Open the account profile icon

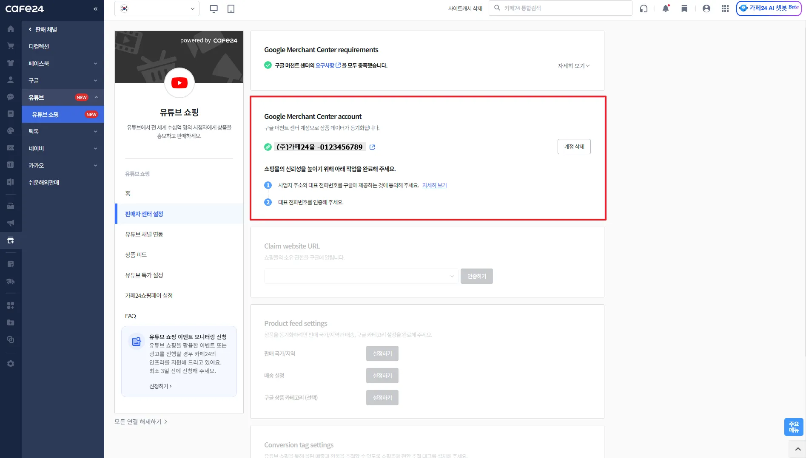click(706, 8)
